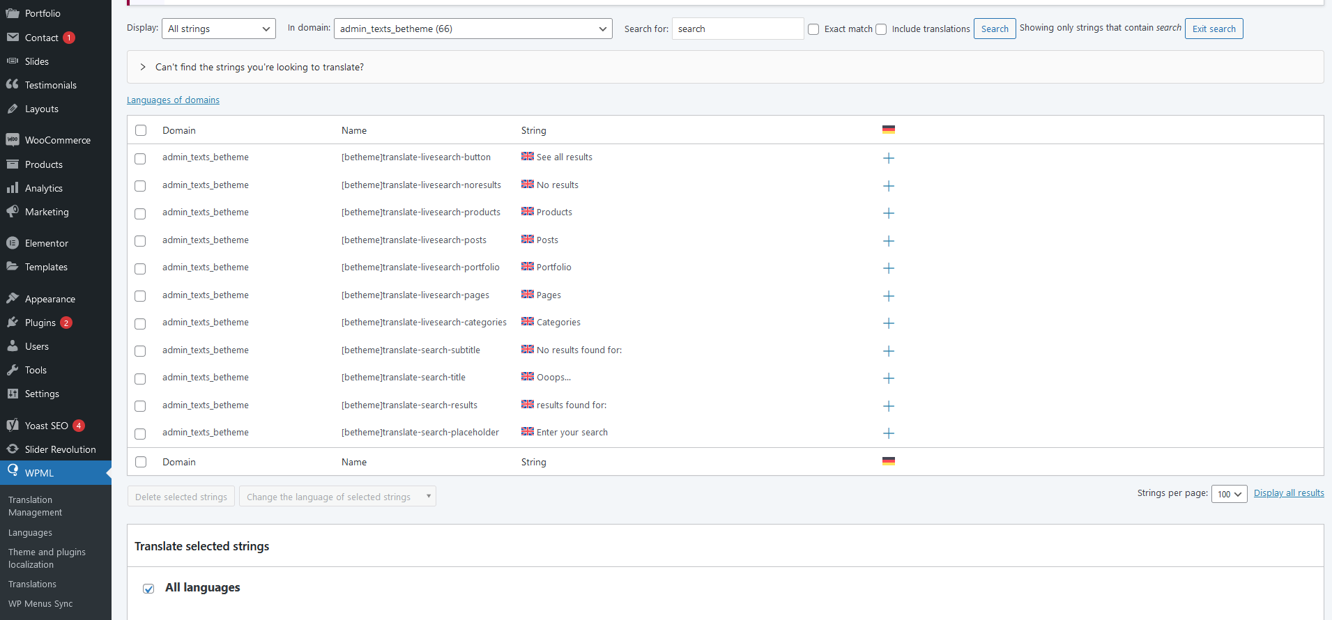This screenshot has height=620, width=1332.
Task: Click Analytics bar chart icon
Action: coord(13,187)
